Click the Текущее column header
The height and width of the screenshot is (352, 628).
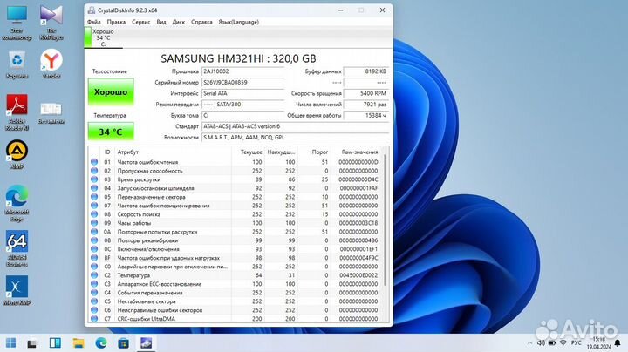(x=248, y=152)
